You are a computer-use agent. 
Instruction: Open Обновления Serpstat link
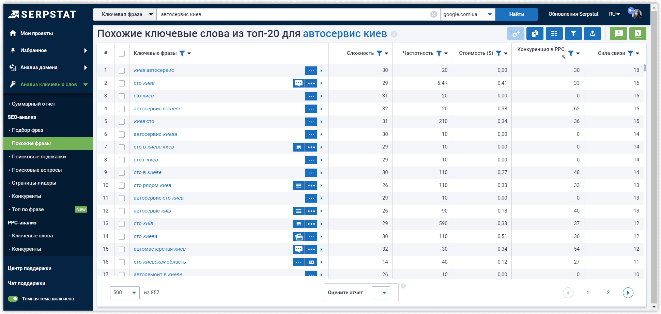(573, 14)
